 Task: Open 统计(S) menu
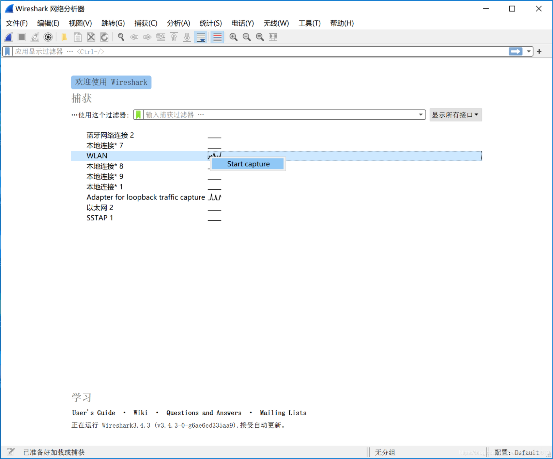pos(211,23)
